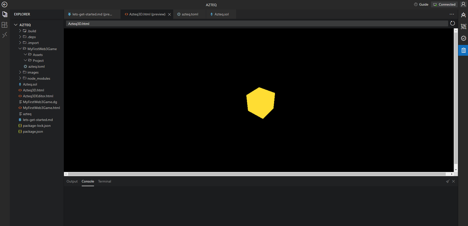468x226 pixels.
Task: Click the Connected status button
Action: point(444,4)
